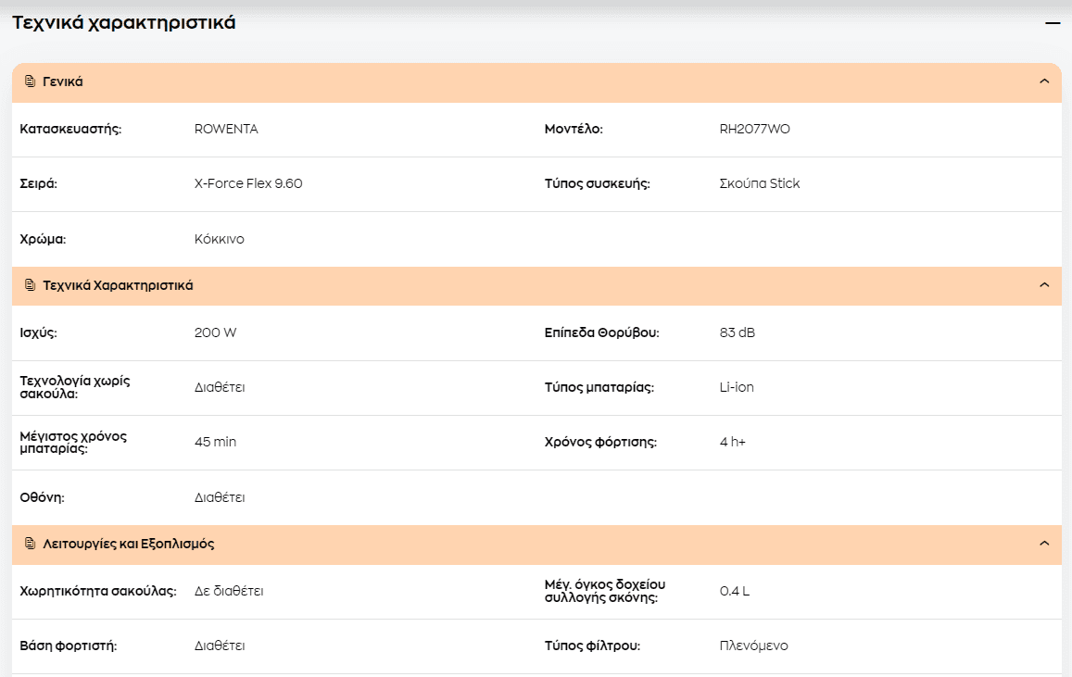Image resolution: width=1072 pixels, height=677 pixels.
Task: Click the Τύπος συσκευής label
Action: (x=597, y=183)
